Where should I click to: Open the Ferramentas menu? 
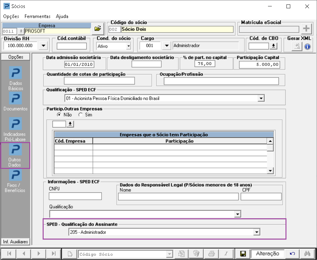coord(38,16)
